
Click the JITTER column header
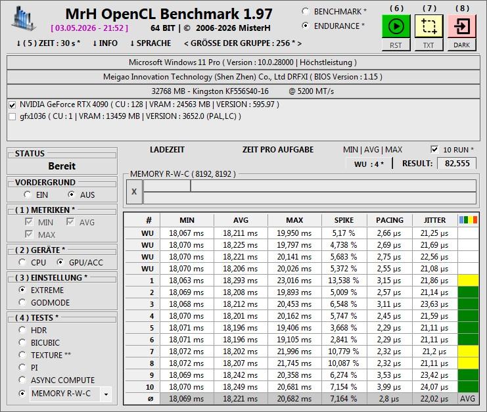[x=434, y=220]
